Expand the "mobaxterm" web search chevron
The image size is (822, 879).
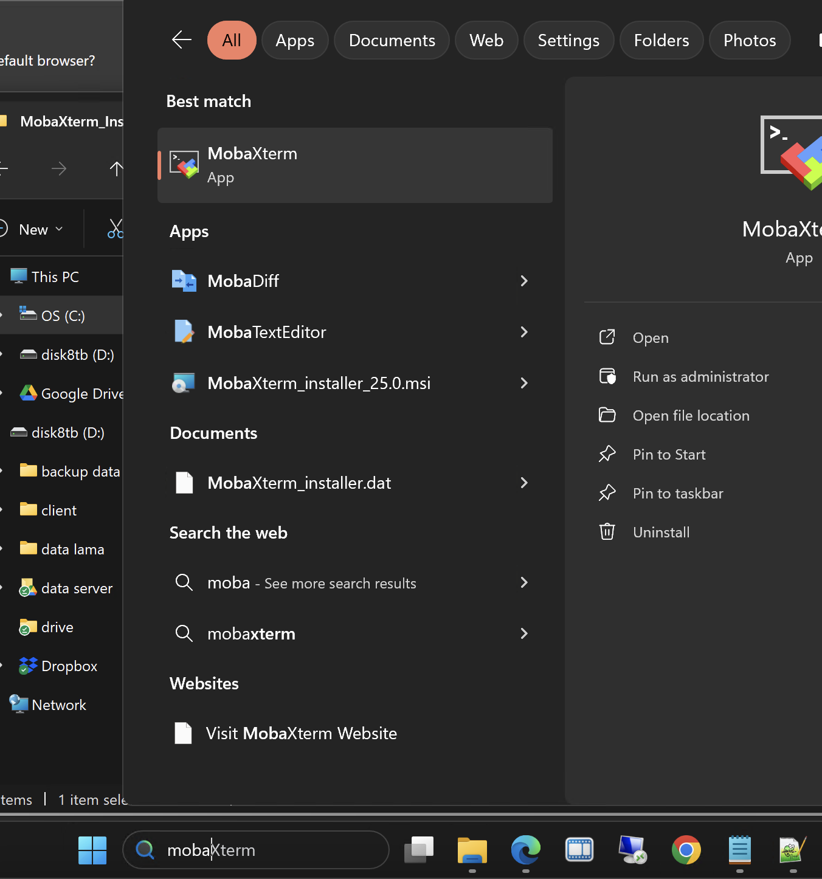pos(524,633)
